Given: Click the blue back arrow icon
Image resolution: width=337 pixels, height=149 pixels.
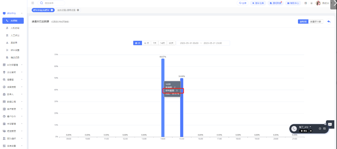Looking at the screenshot, I should [329, 22].
